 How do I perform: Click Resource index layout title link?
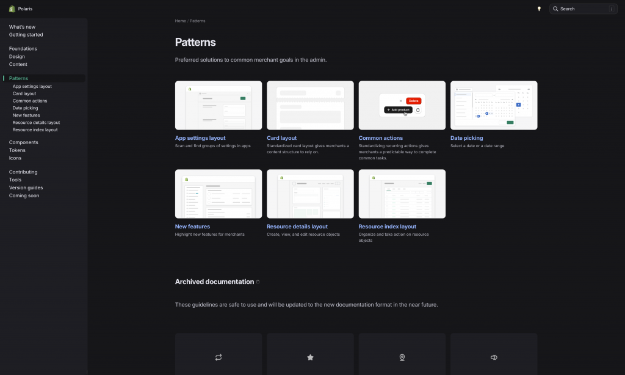(x=388, y=227)
